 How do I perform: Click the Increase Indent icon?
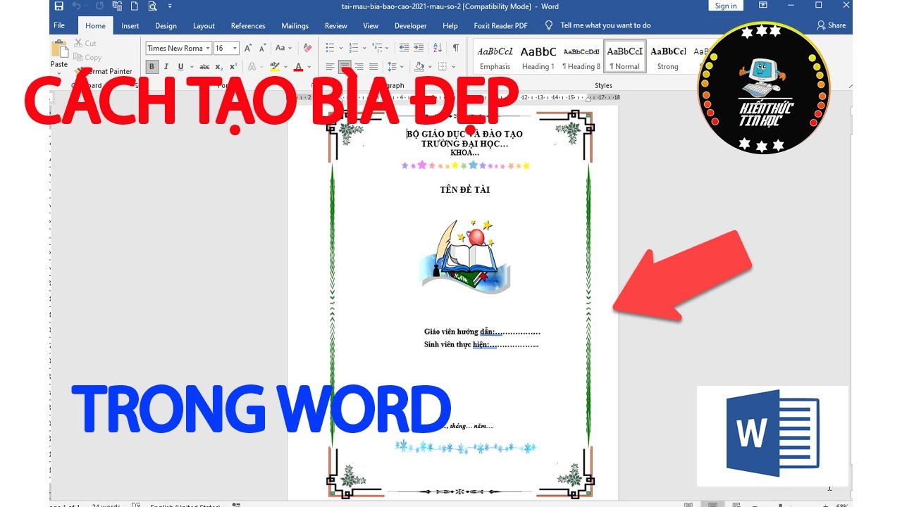point(419,48)
